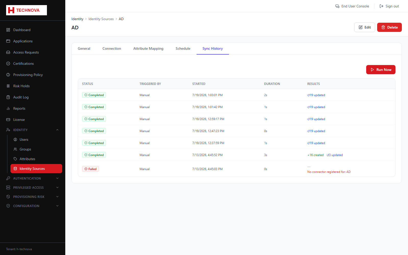Click the Tenant: h-technova footer text
Screen dimensions: 408x255
pyautogui.click(x=19, y=249)
